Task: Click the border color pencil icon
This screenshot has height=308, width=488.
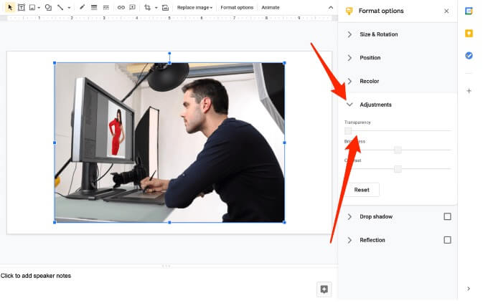Action: pos(82,7)
